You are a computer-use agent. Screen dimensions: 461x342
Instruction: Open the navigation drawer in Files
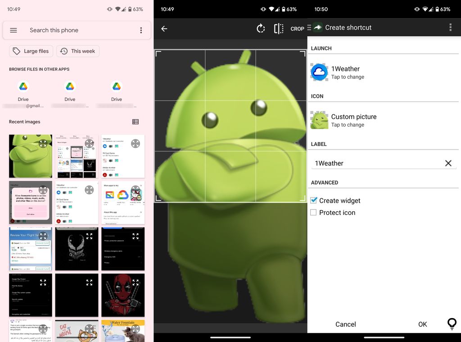pyautogui.click(x=14, y=30)
